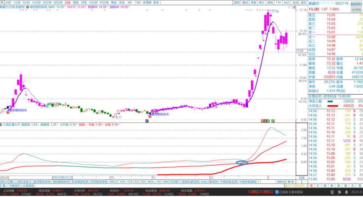Select the 窗口 tab
The image size is (363, 197).
(13, 182)
